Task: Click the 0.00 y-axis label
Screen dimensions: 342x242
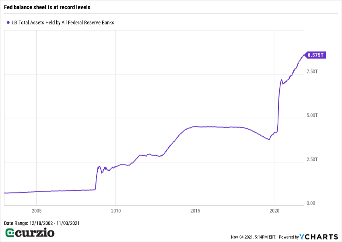Action: (x=311, y=203)
